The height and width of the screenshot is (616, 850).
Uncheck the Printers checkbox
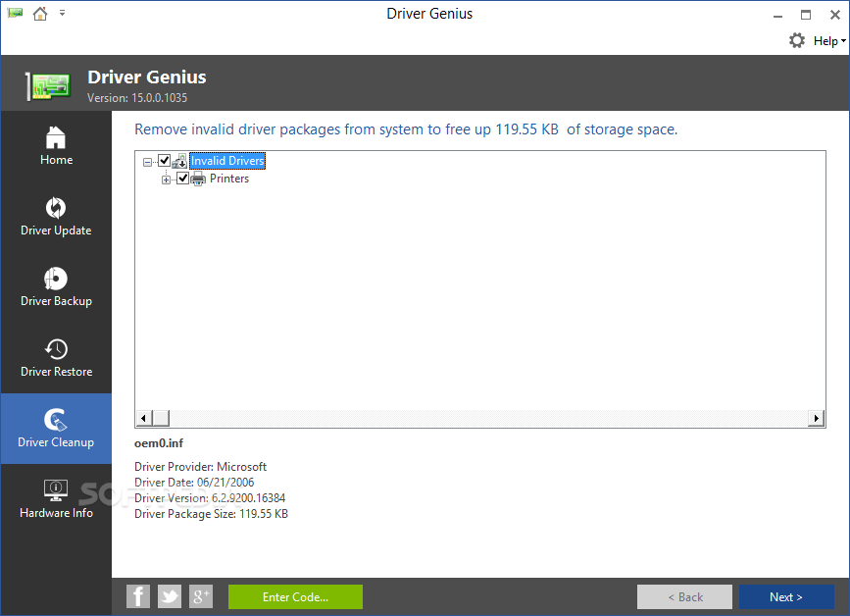click(182, 179)
